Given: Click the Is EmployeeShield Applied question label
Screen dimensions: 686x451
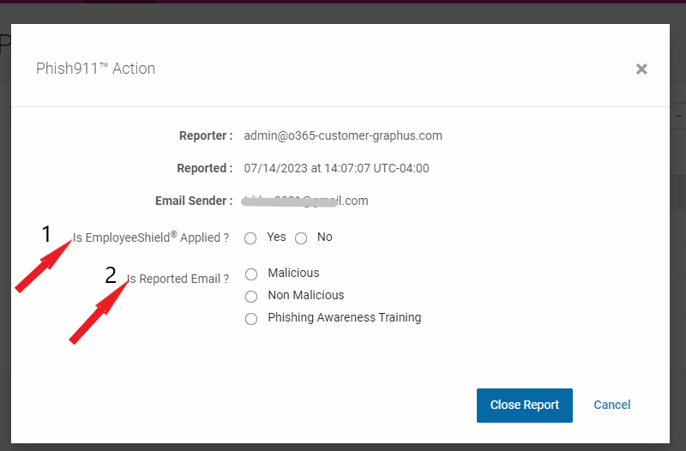Looking at the screenshot, I should click(151, 238).
